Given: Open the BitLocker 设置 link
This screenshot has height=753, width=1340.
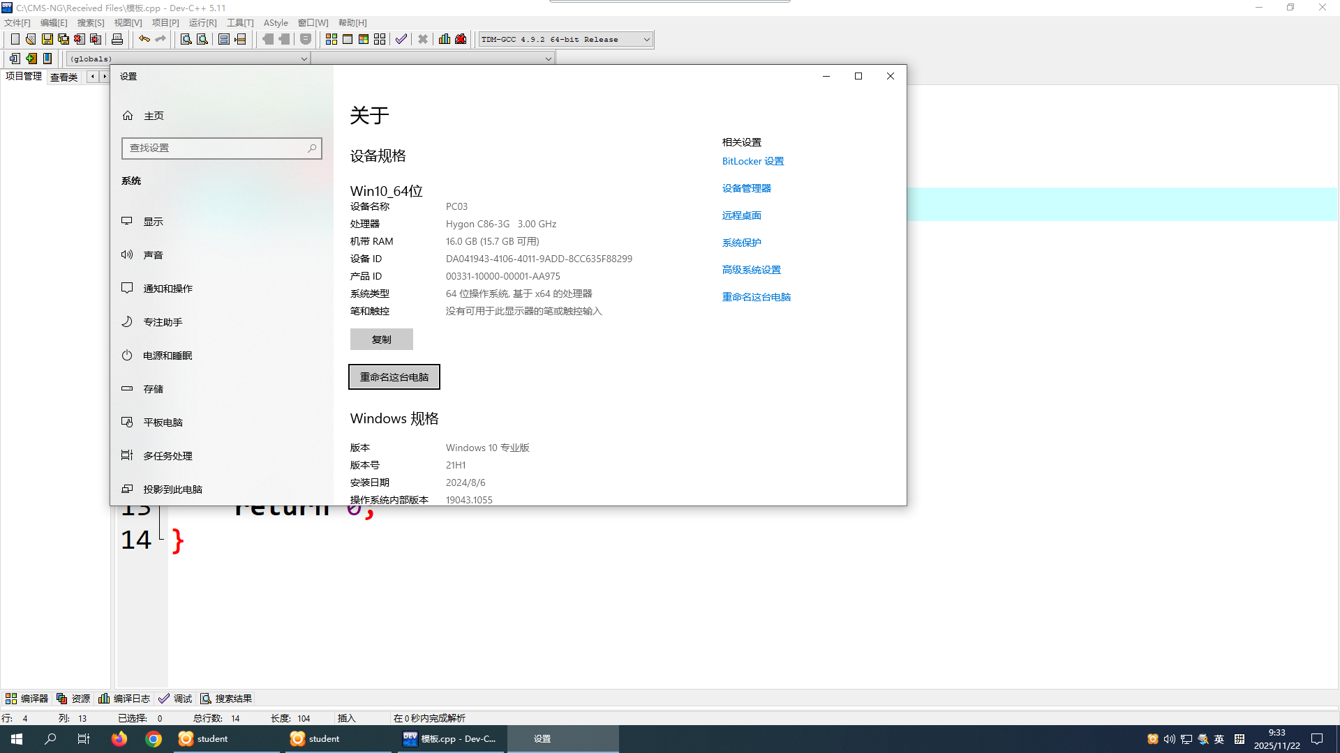Looking at the screenshot, I should click(752, 161).
